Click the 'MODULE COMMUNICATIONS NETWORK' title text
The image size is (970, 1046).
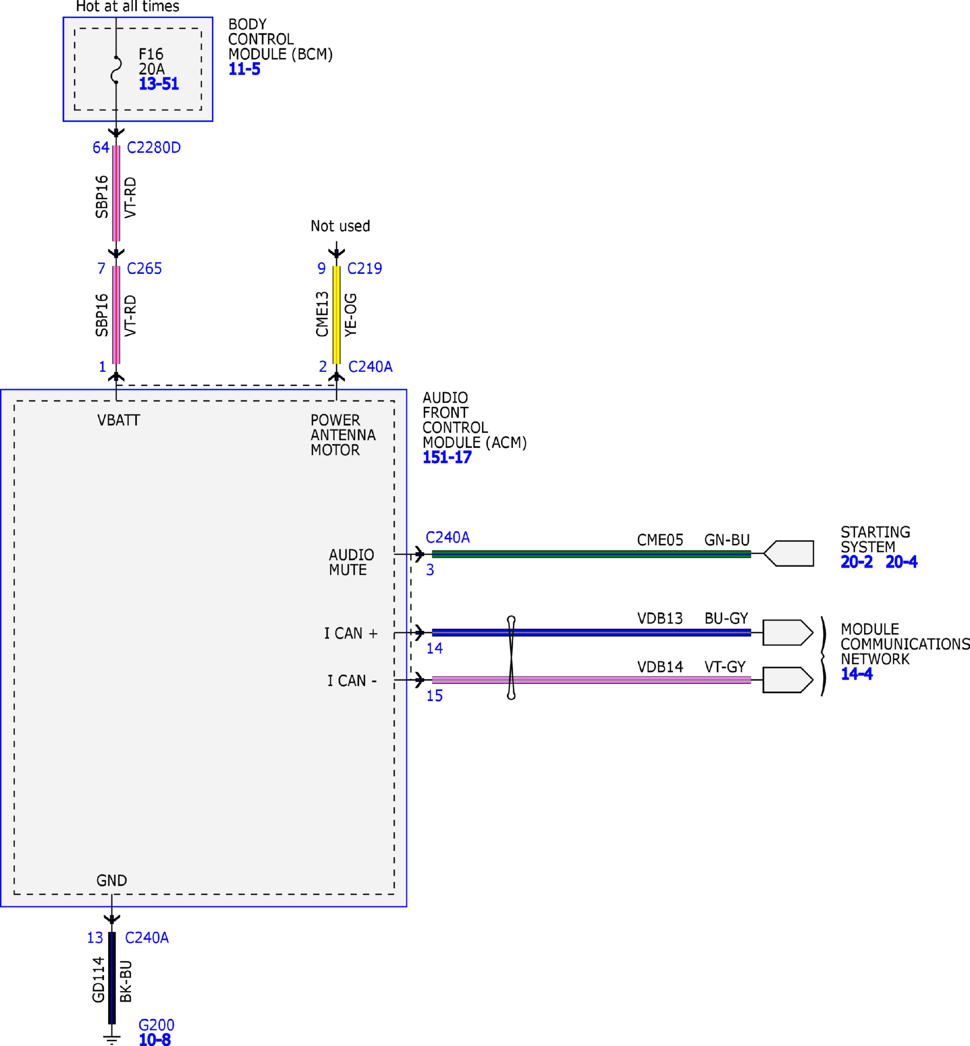coord(905,644)
